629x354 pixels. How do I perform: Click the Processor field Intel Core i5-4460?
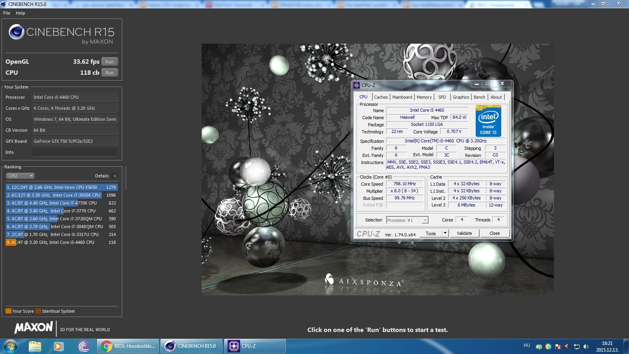point(75,97)
